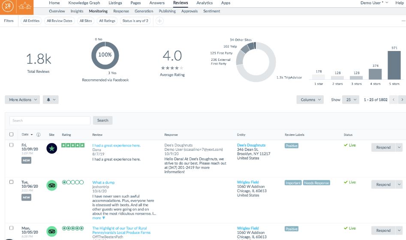The height and width of the screenshot is (240, 406).
Task: Go to previous page arrow
Action: (393, 100)
